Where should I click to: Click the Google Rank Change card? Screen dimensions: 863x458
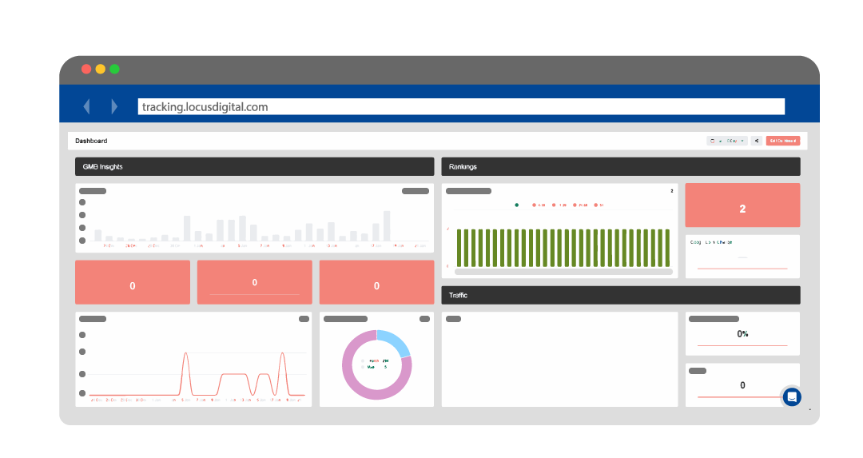tap(742, 257)
